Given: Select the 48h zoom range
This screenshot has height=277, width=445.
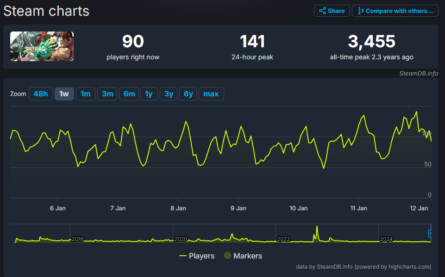Looking at the screenshot, I should pyautogui.click(x=40, y=94).
